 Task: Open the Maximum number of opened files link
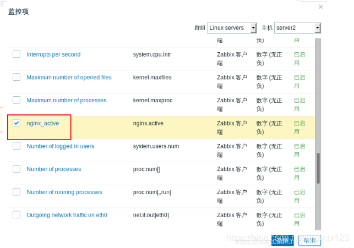pyautogui.click(x=69, y=78)
